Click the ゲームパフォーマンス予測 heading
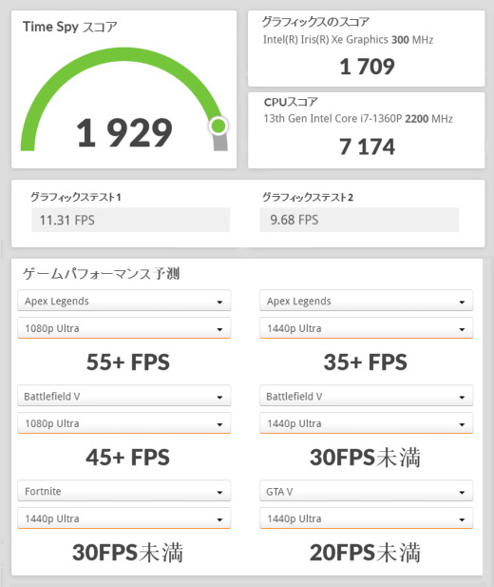Screen dimensions: 494x587 [101, 274]
